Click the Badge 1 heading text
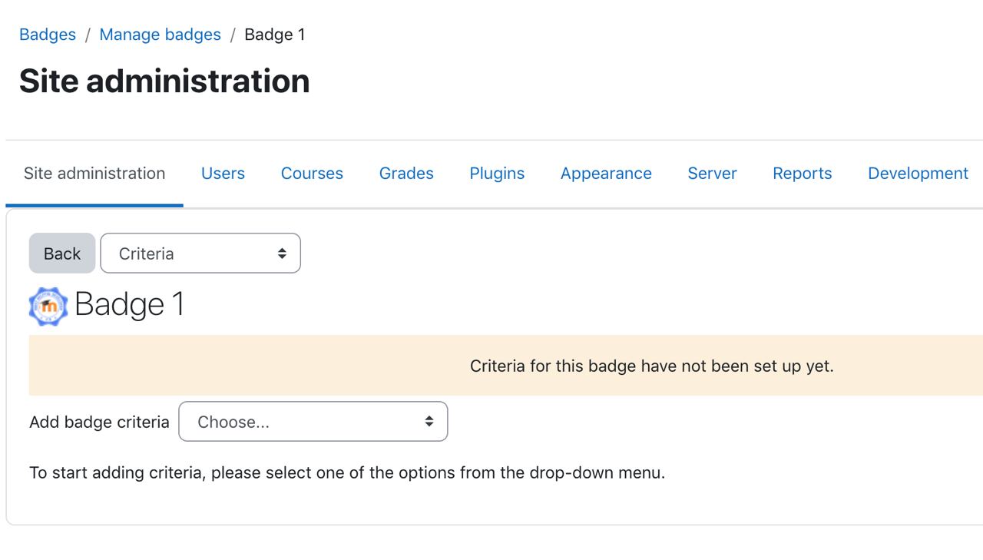Viewport: 983px width, 560px height. [x=130, y=304]
